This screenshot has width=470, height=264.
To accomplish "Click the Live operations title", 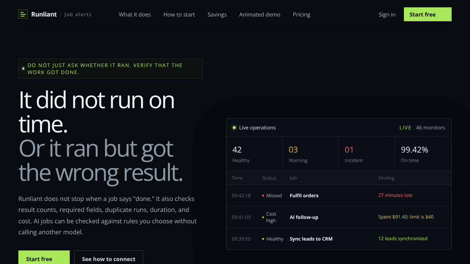I will [x=257, y=128].
